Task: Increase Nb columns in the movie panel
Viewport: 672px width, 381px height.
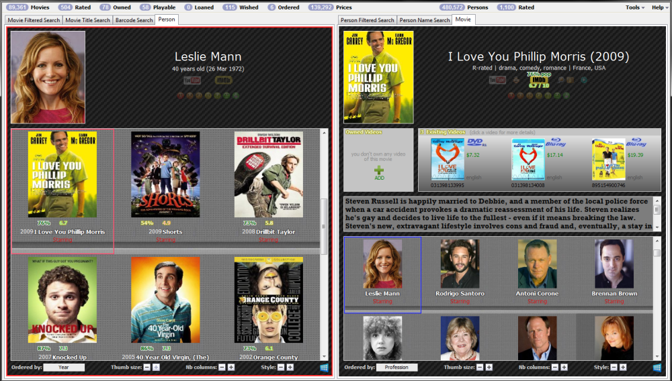Action: (x=564, y=368)
